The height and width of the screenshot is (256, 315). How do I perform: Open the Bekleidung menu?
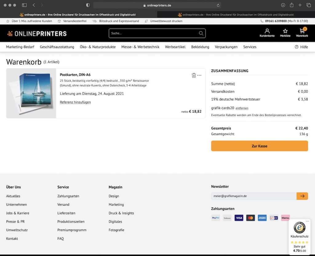click(200, 47)
